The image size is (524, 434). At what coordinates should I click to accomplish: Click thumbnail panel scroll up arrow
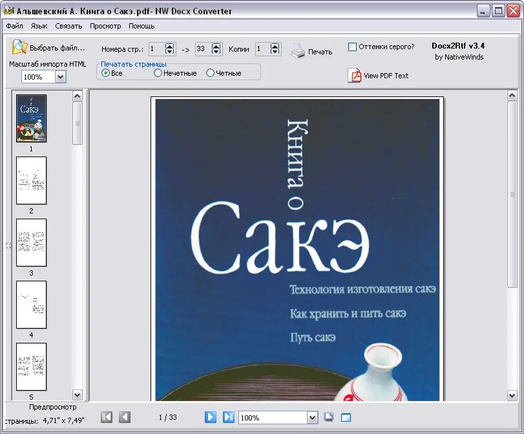tap(77, 96)
